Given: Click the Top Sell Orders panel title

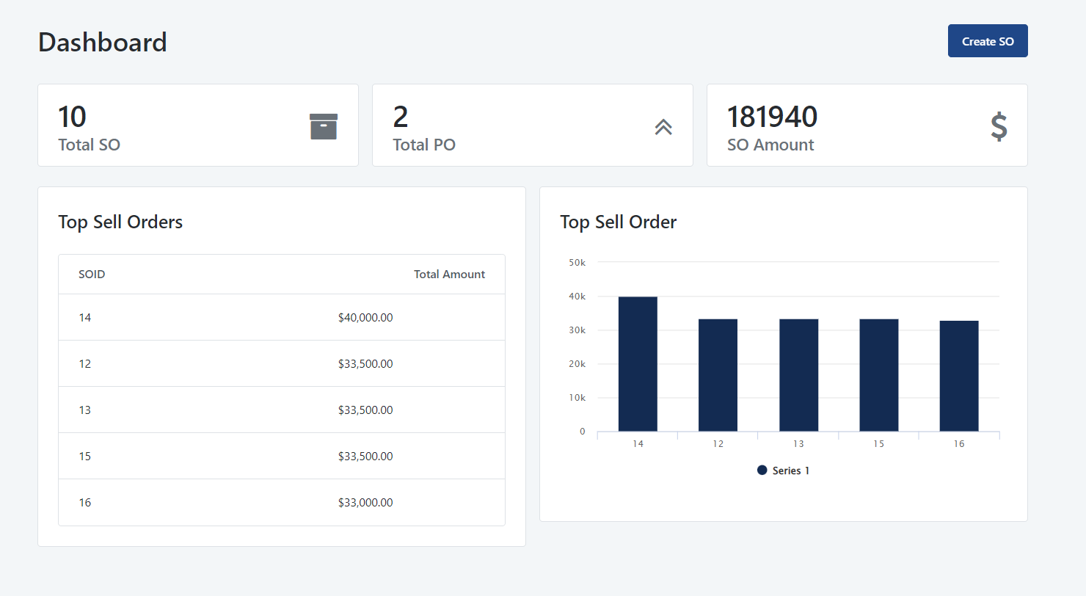Looking at the screenshot, I should click(x=120, y=222).
